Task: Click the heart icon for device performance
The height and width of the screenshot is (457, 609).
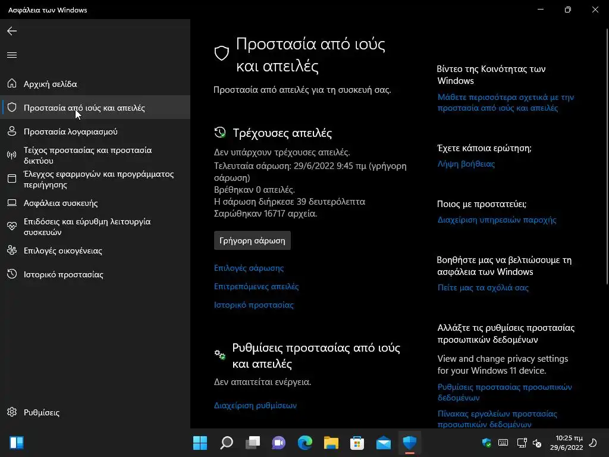Action: tap(12, 226)
